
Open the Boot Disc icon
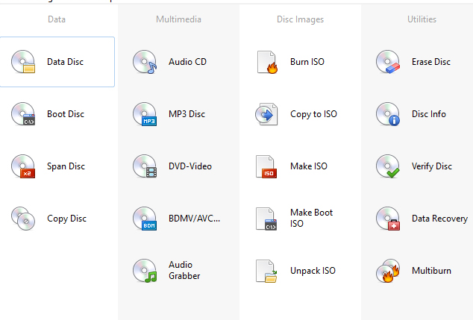pyautogui.click(x=23, y=114)
